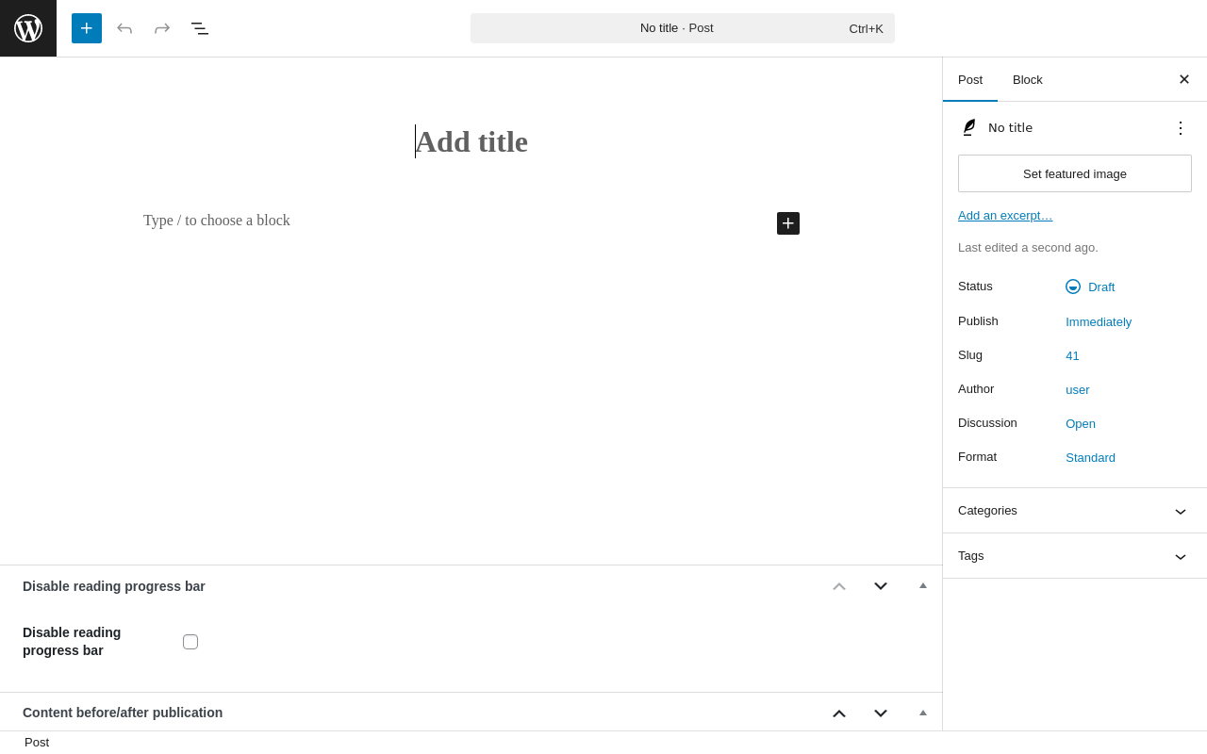Image resolution: width=1207 pixels, height=754 pixels.
Task: Tick the Disable reading progress bar checkbox
Action: [190, 642]
